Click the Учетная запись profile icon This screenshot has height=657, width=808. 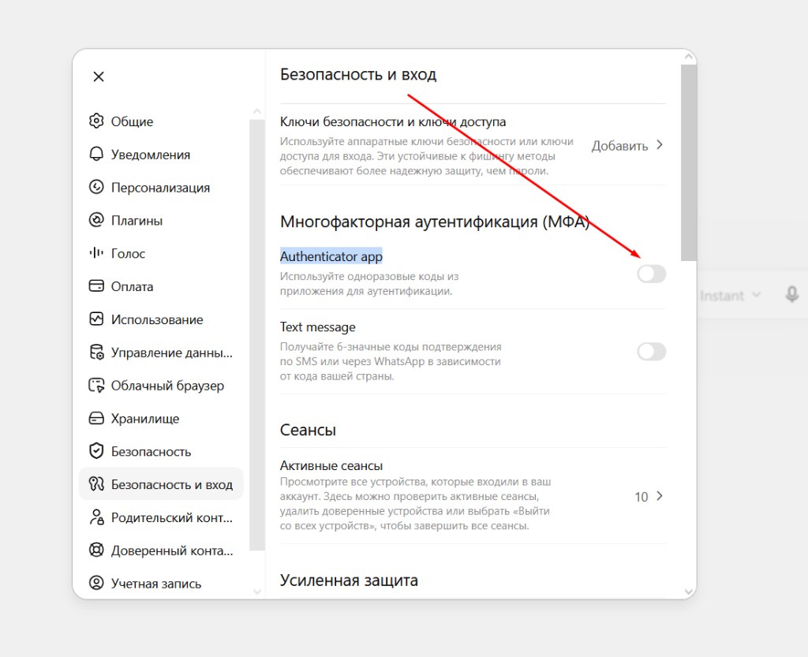tap(96, 583)
